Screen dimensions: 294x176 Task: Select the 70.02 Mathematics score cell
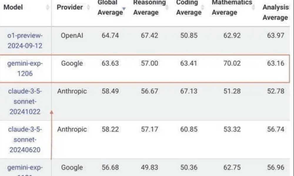point(232,63)
